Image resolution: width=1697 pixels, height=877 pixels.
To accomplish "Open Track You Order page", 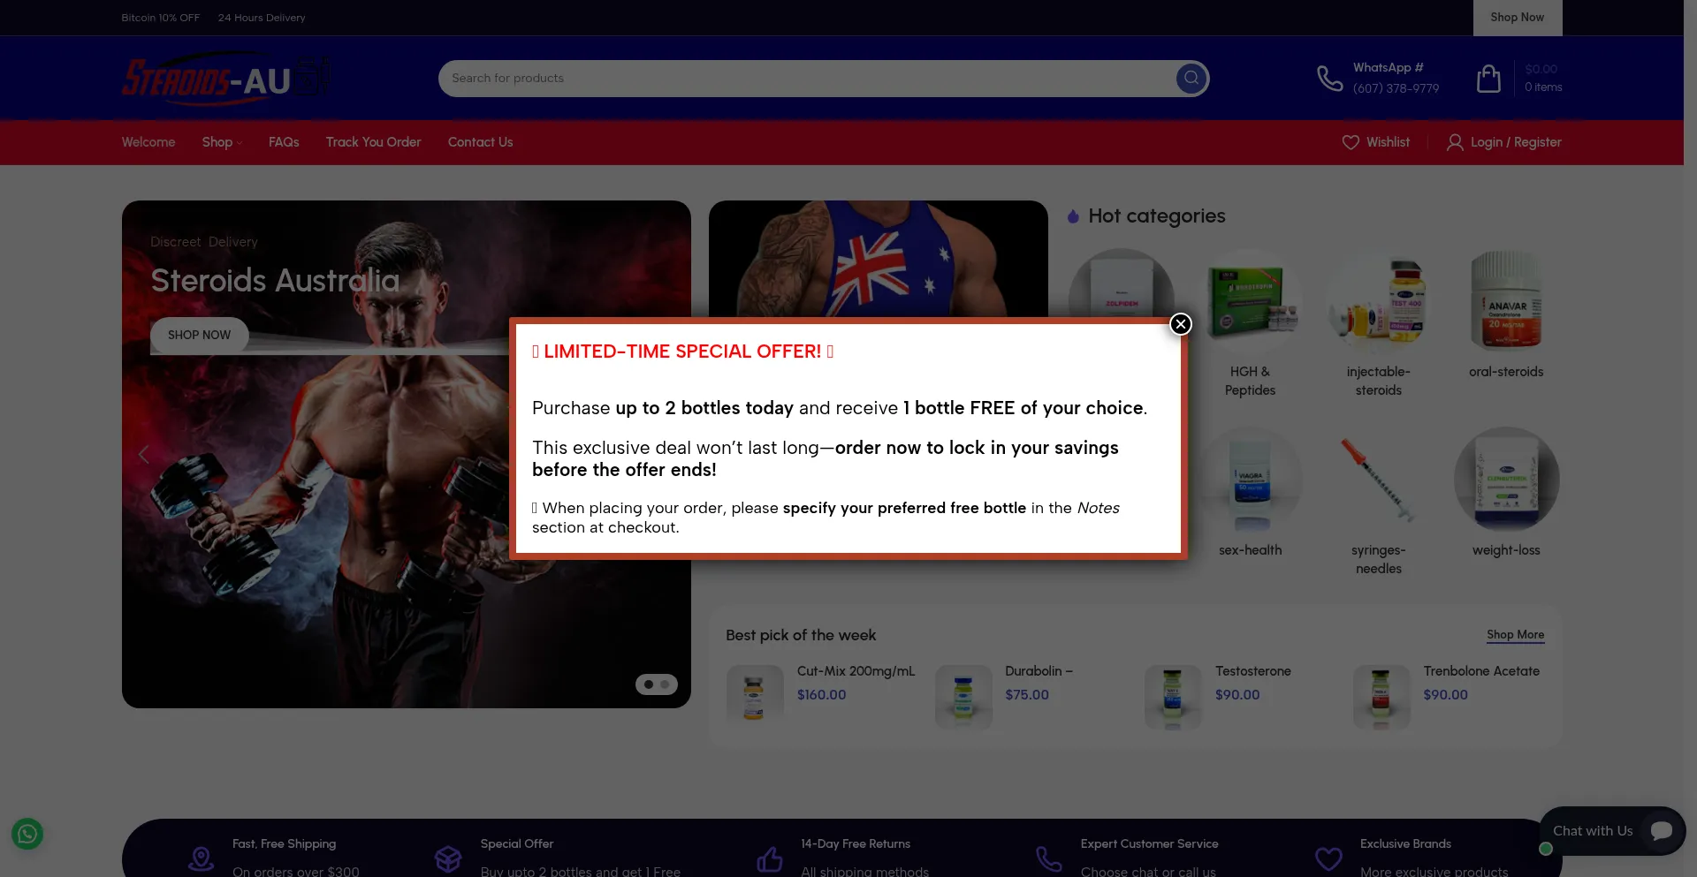I will [373, 142].
